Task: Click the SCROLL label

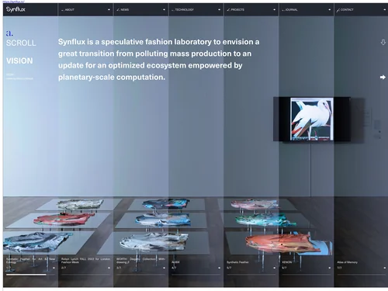Action: (x=21, y=43)
